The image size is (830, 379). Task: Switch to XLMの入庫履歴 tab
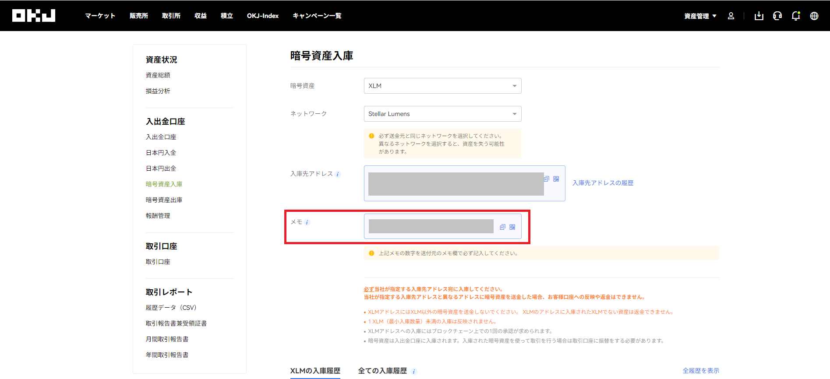pyautogui.click(x=315, y=371)
